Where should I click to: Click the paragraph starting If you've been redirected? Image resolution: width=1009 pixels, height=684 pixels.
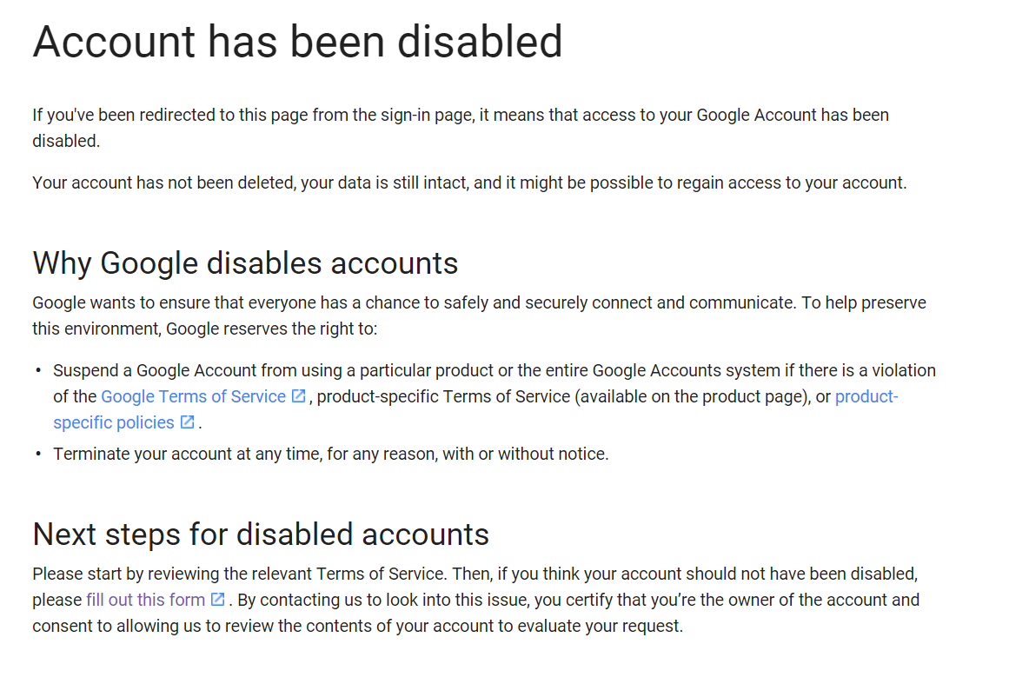pos(461,128)
